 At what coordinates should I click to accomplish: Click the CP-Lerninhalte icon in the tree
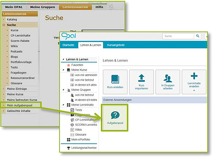click(72, 120)
